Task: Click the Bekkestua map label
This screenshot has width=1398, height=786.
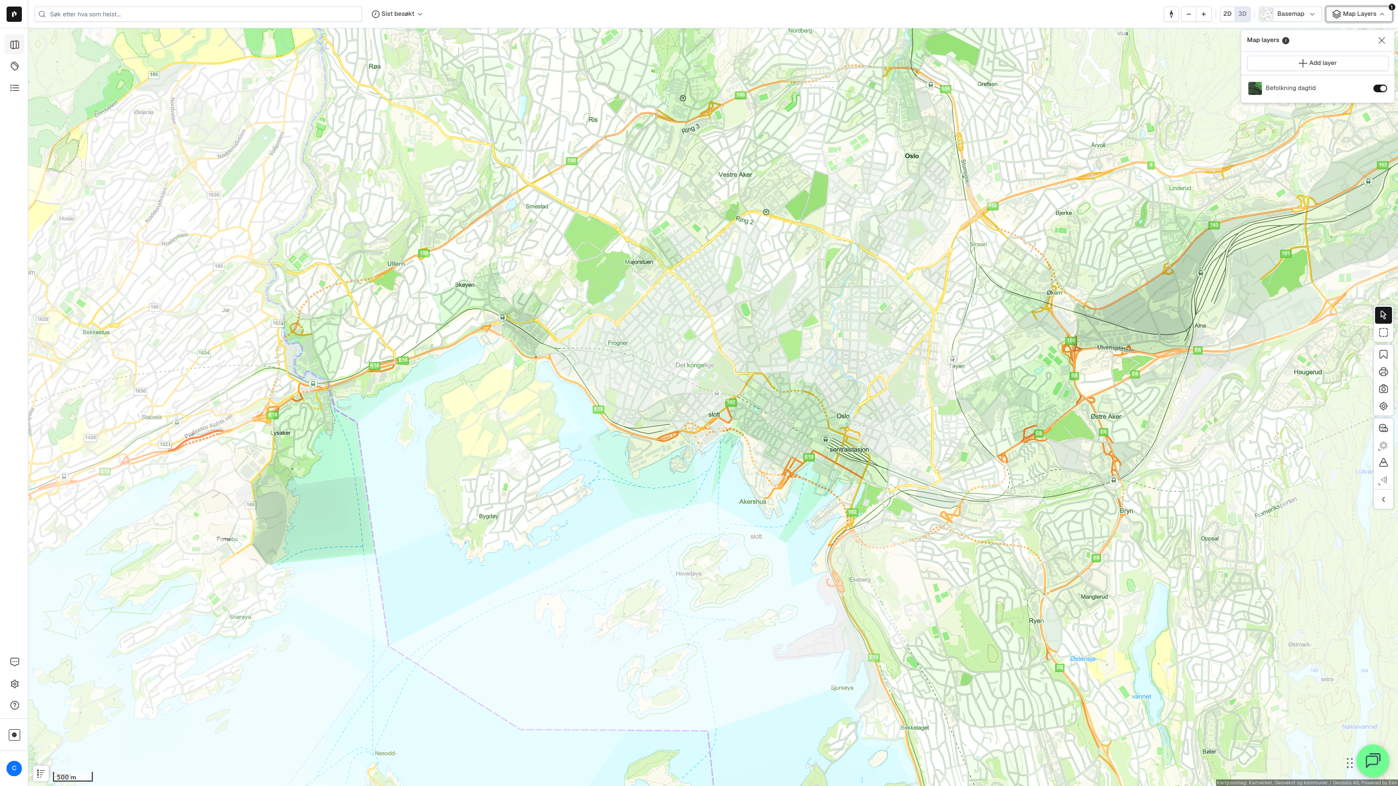Action: (x=96, y=332)
